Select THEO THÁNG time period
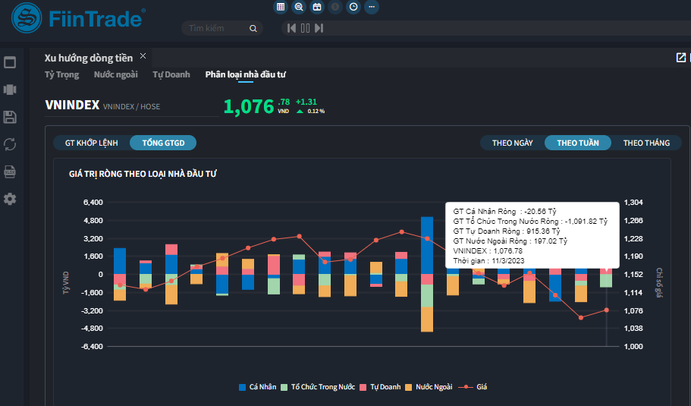This screenshot has width=691, height=406. pos(646,143)
